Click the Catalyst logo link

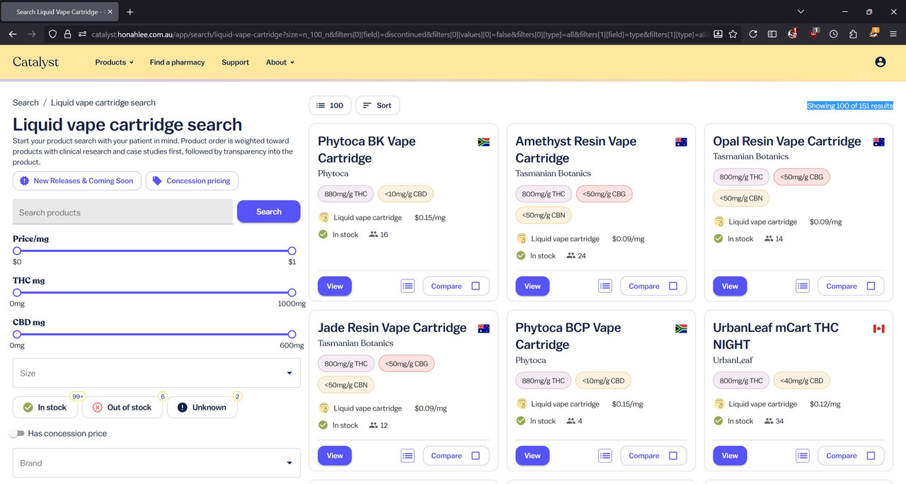point(35,62)
